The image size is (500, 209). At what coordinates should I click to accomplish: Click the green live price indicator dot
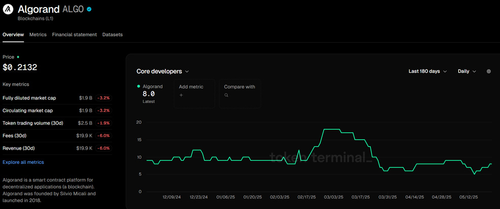[x=18, y=57]
